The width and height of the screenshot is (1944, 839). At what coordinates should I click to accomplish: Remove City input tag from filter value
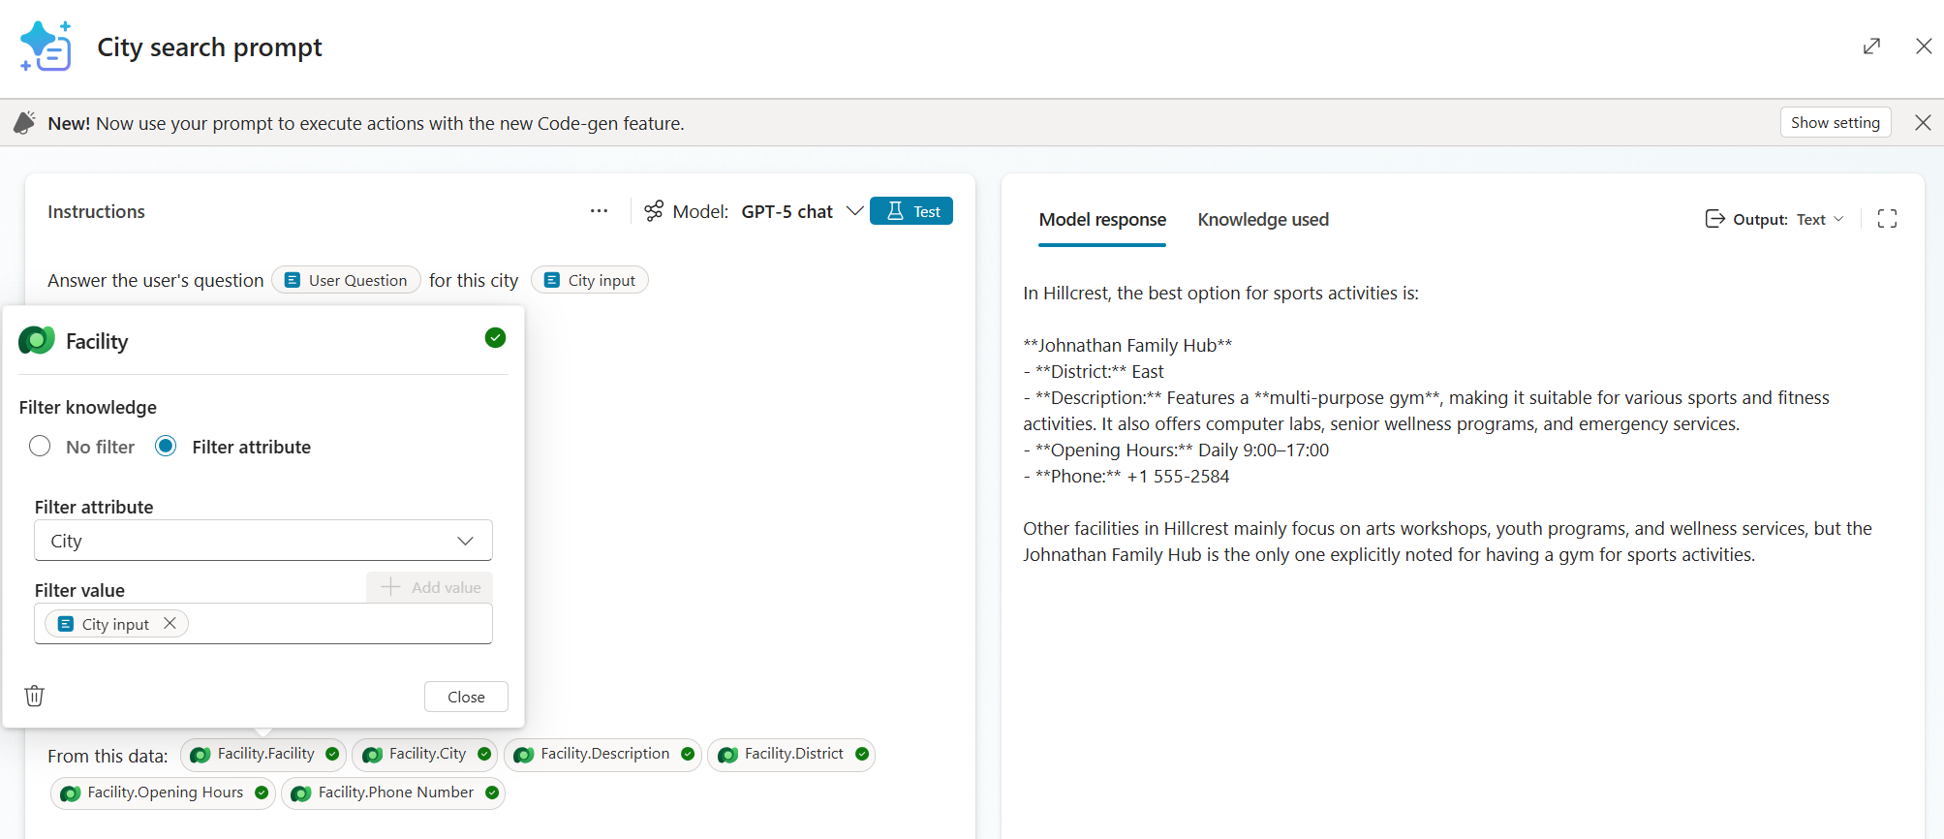pyautogui.click(x=170, y=623)
